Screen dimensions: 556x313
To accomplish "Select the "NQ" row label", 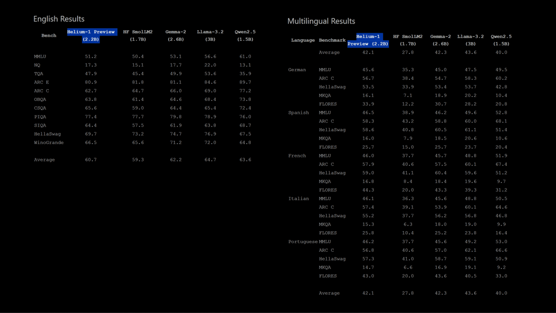I will point(37,65).
